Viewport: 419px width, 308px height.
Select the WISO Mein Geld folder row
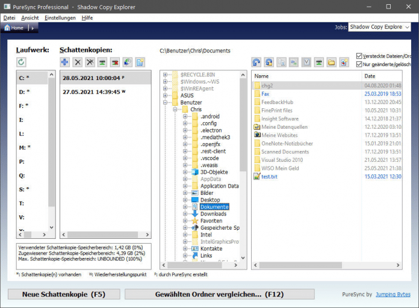327,168
